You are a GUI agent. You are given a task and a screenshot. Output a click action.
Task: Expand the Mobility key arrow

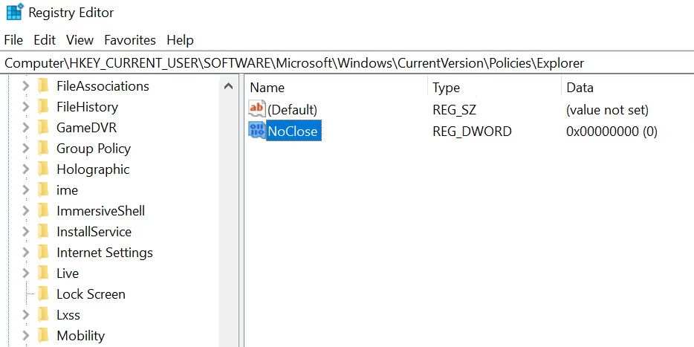(26, 336)
